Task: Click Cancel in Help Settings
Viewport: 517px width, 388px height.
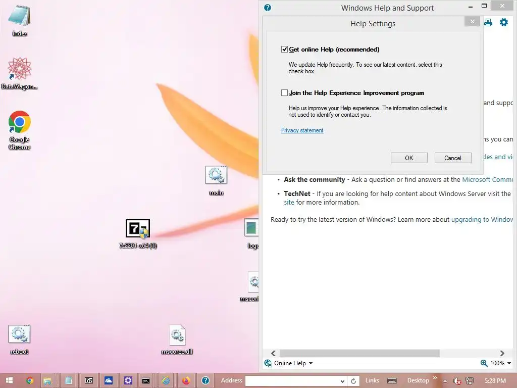Action: 453,158
